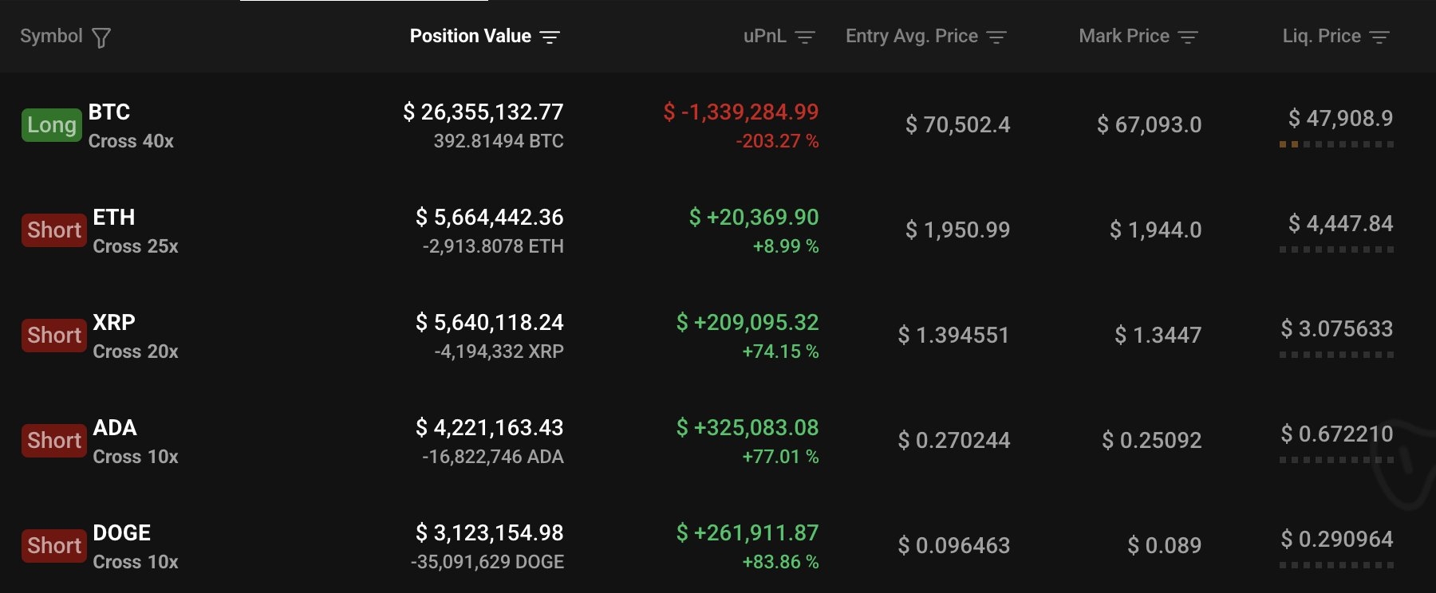Click the BTC Long badge
The image size is (1436, 593).
(52, 125)
